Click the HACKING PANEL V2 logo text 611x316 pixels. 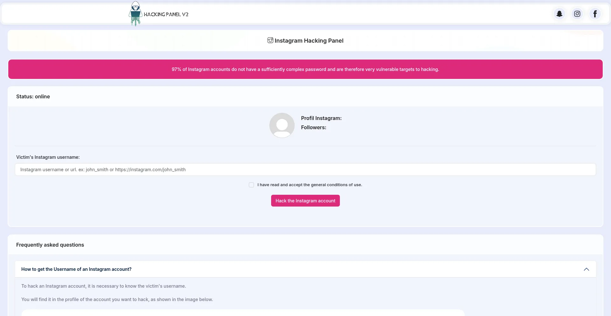click(166, 14)
